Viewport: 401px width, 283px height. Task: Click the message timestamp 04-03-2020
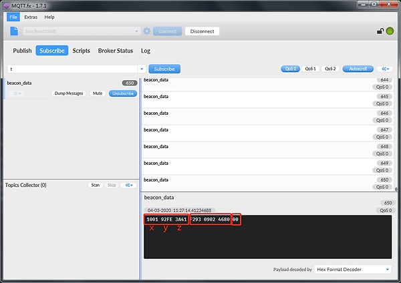pyautogui.click(x=179, y=210)
